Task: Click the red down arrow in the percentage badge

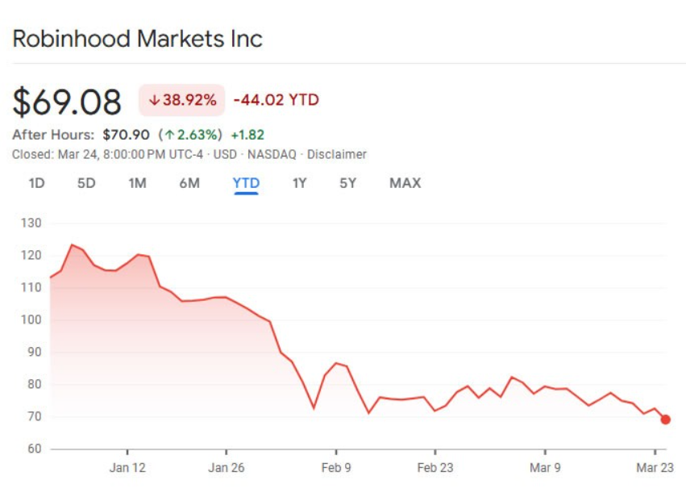Action: 154,100
